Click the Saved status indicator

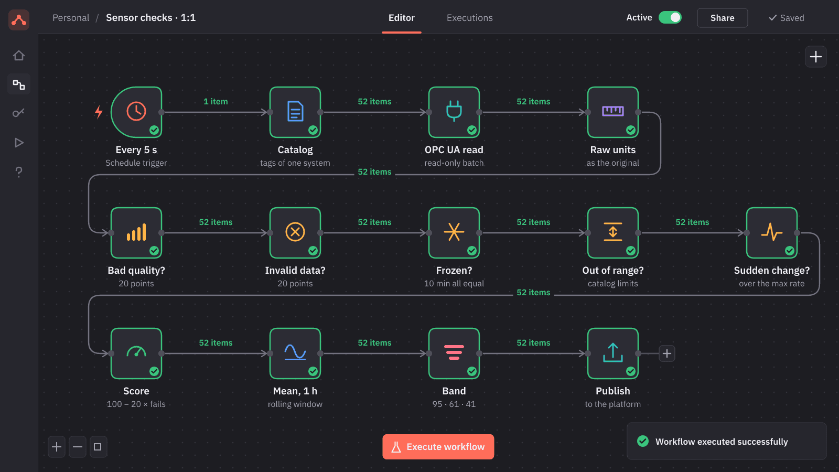(x=787, y=18)
